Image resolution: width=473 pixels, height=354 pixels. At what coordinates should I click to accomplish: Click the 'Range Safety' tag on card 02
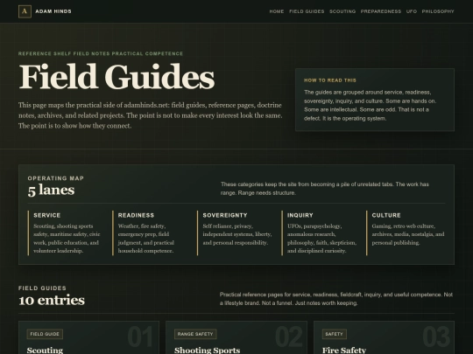tap(195, 334)
